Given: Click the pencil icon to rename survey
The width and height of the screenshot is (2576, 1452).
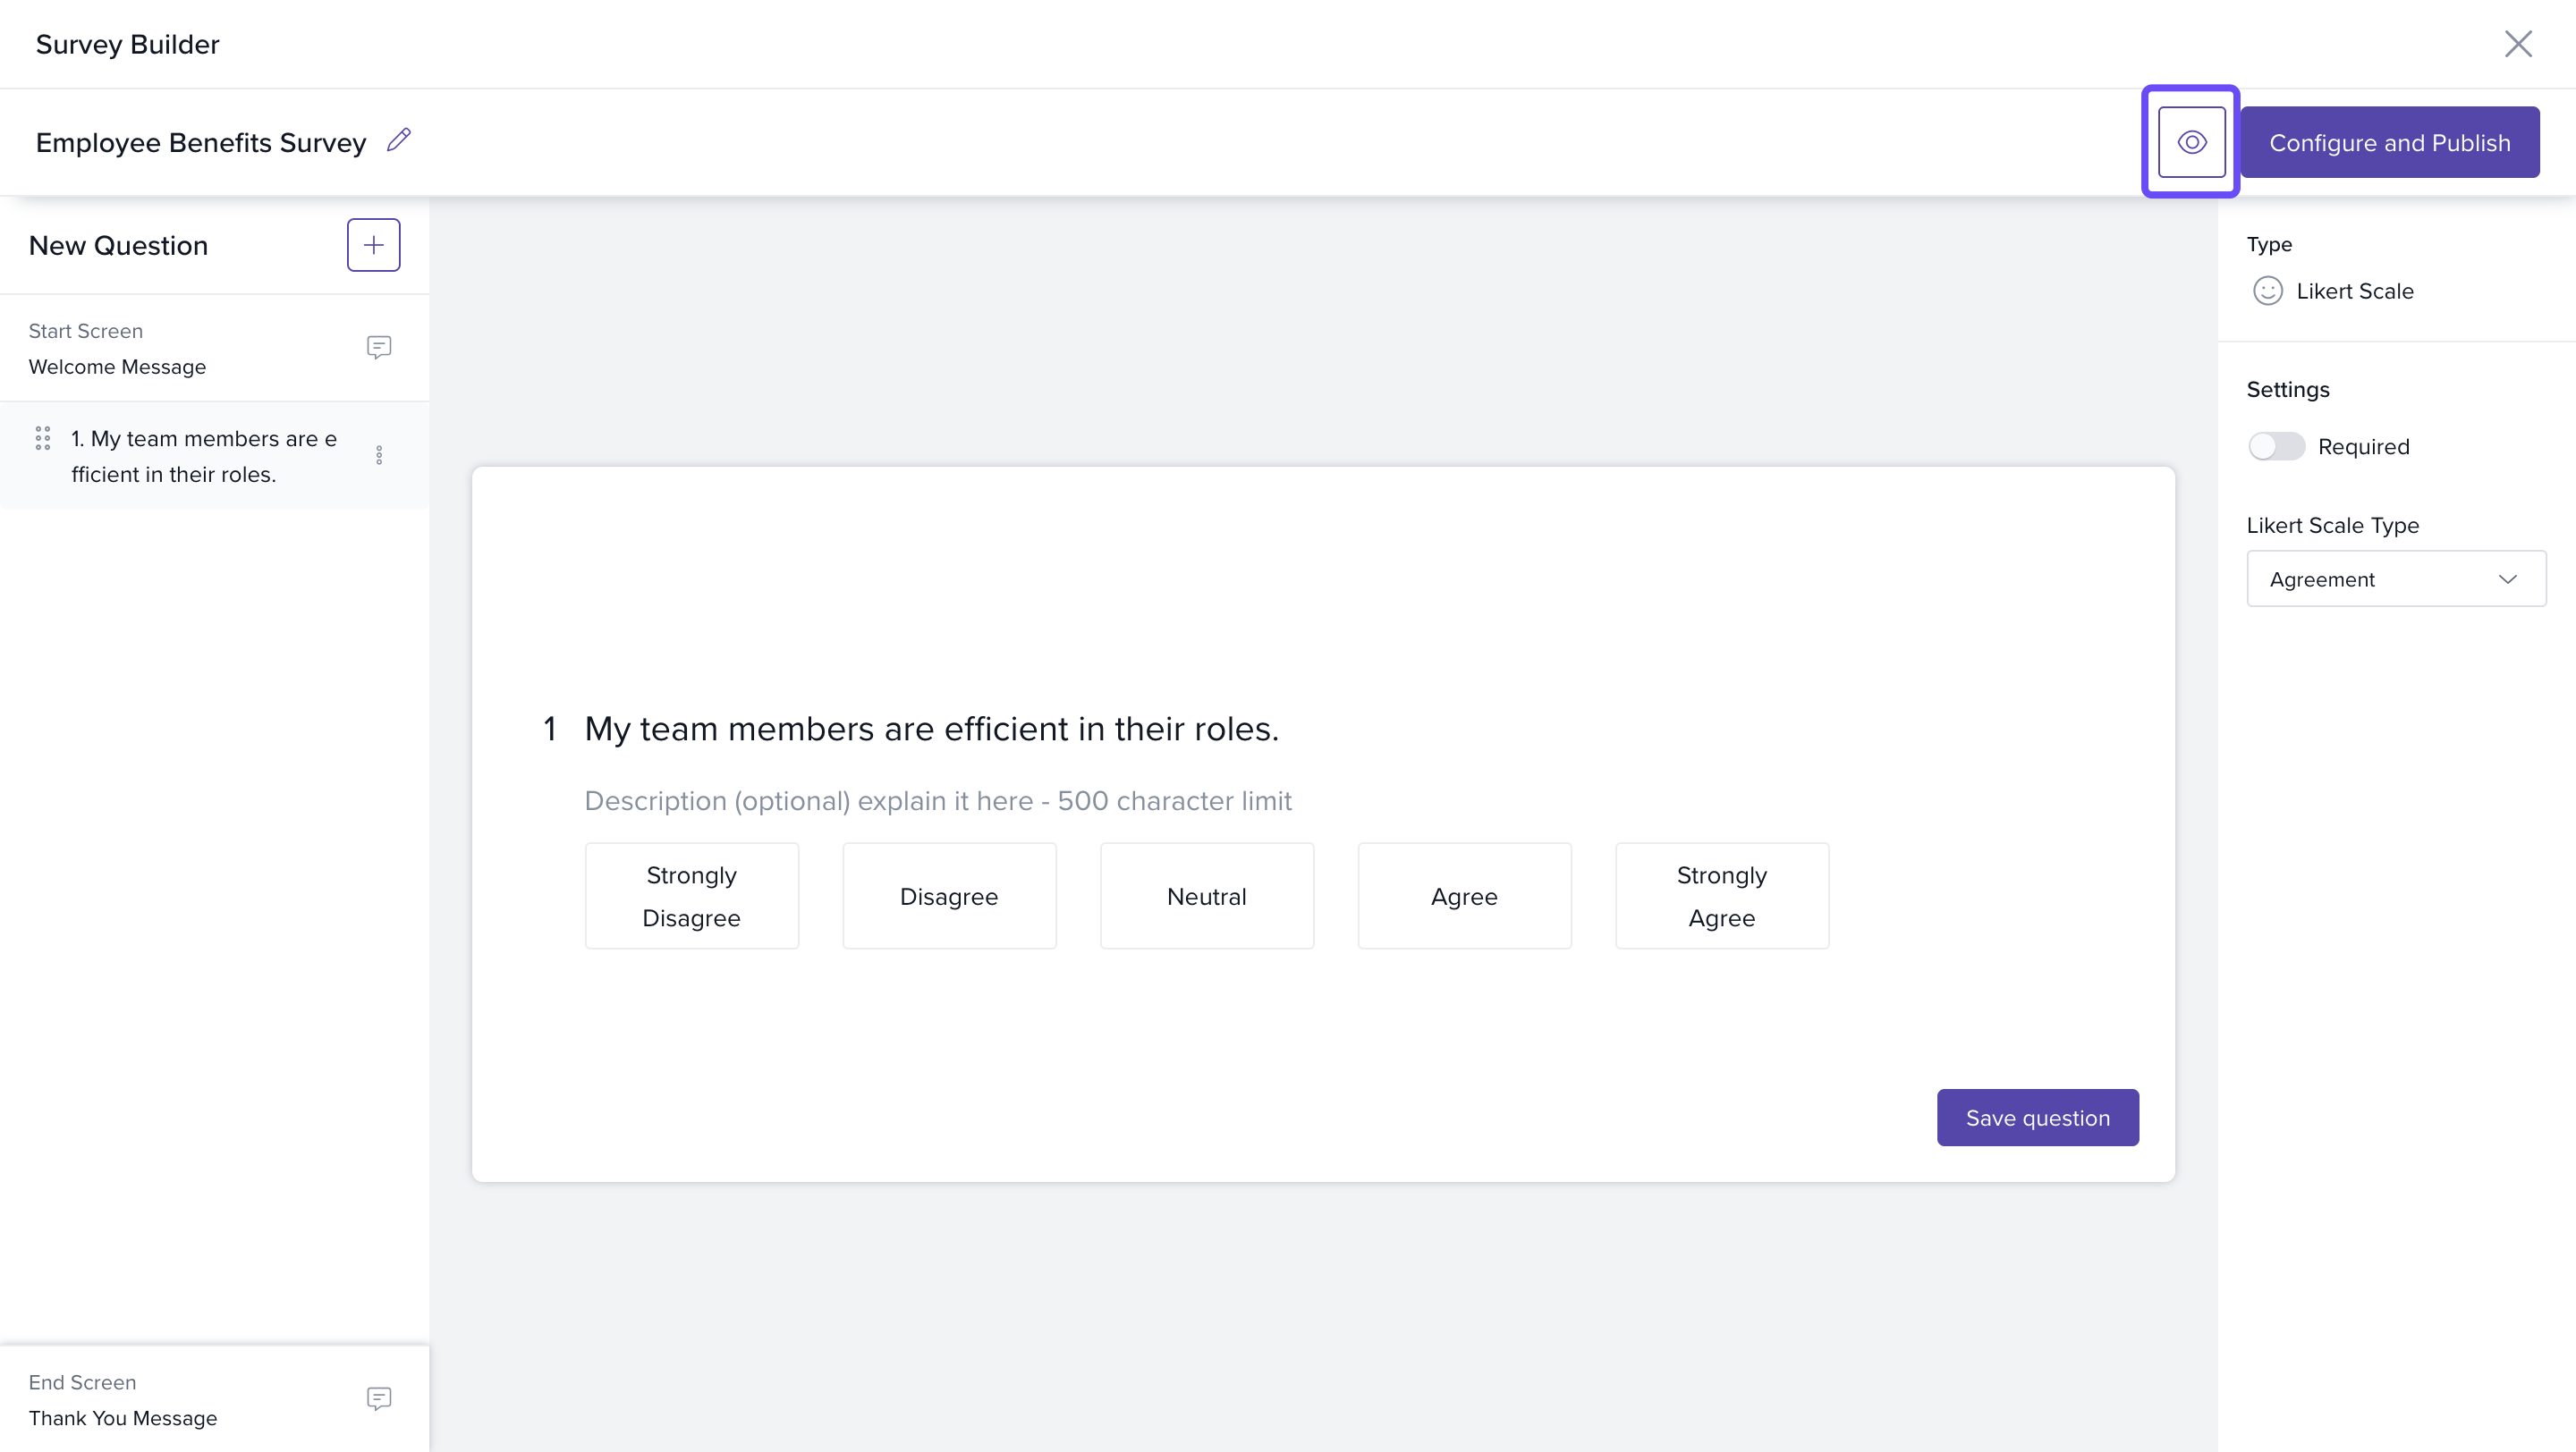Looking at the screenshot, I should (399, 139).
